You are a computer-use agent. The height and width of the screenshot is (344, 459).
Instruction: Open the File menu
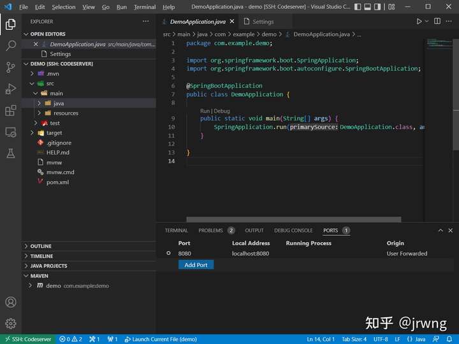coord(24,7)
